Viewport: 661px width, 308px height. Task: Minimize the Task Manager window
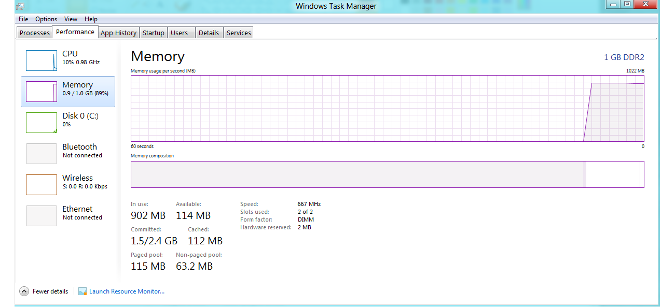[614, 4]
